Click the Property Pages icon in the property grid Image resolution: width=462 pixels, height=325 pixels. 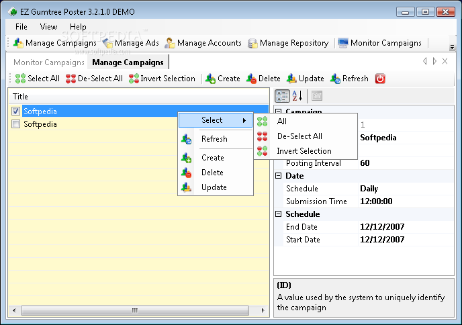pos(317,96)
